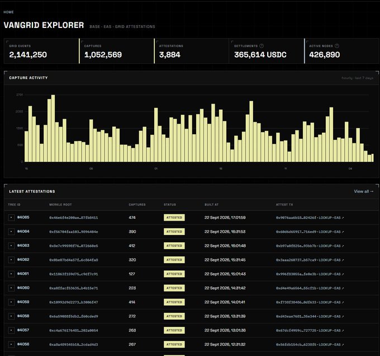Screen dimensions: 380x356
Task: Expand the row for tree #4056
Action: (x=11, y=344)
